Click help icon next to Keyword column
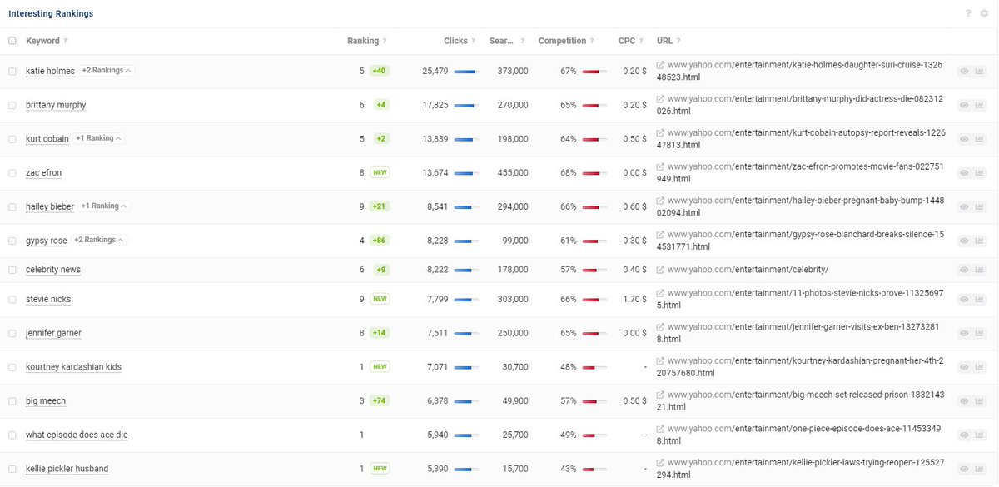 point(66,41)
